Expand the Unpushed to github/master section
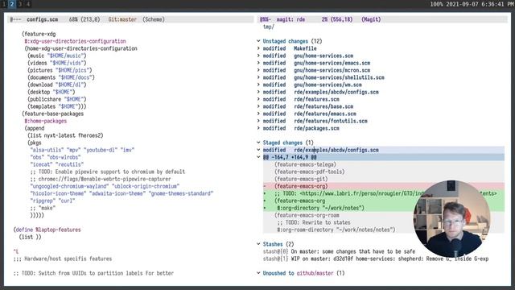 258,273
